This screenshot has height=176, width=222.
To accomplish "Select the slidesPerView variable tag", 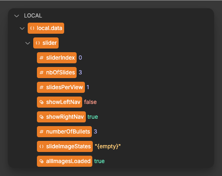I will (61, 87).
